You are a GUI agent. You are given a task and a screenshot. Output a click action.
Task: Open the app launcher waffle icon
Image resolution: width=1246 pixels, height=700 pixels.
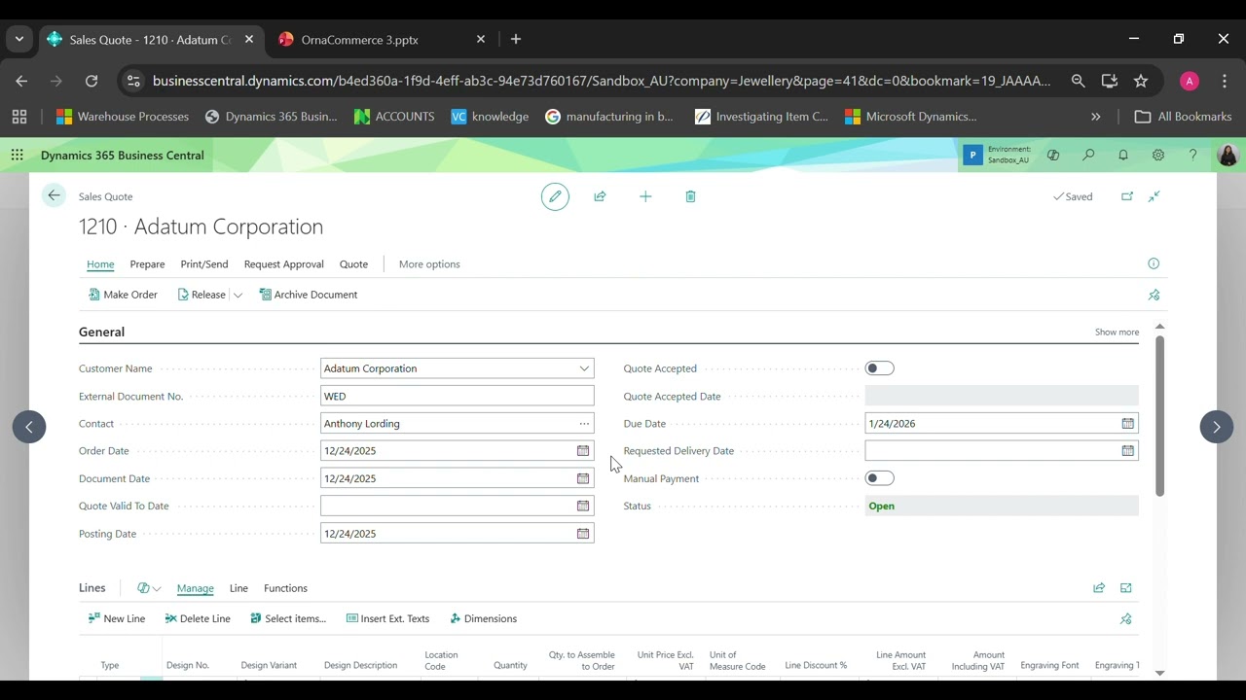(17, 155)
